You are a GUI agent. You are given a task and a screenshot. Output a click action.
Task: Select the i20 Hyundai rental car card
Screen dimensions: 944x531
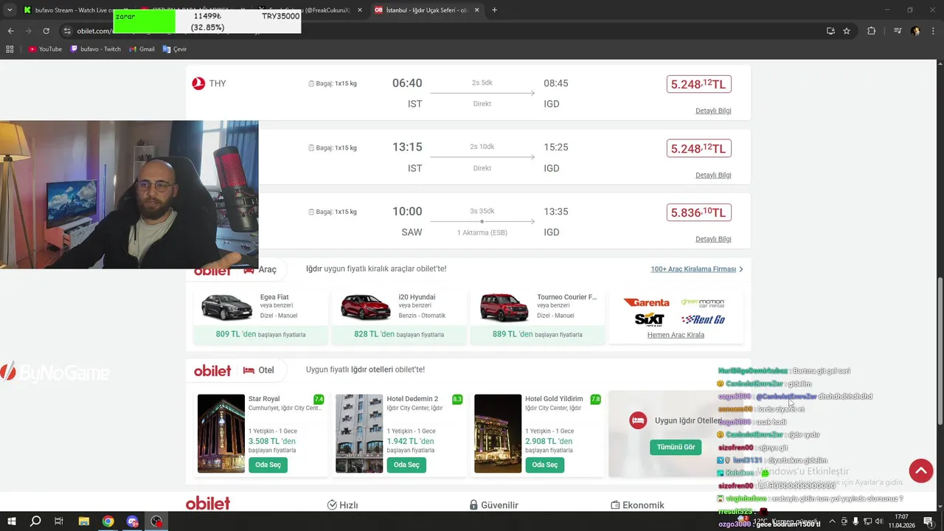coord(399,317)
